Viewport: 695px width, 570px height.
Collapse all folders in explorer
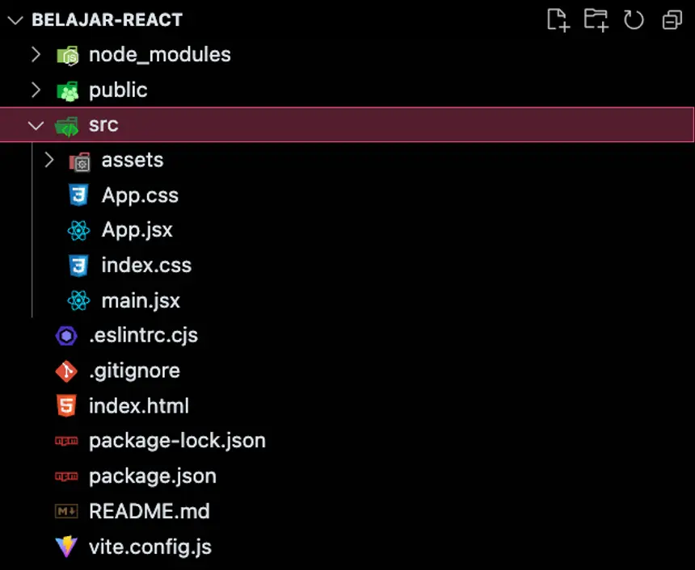[x=672, y=20]
